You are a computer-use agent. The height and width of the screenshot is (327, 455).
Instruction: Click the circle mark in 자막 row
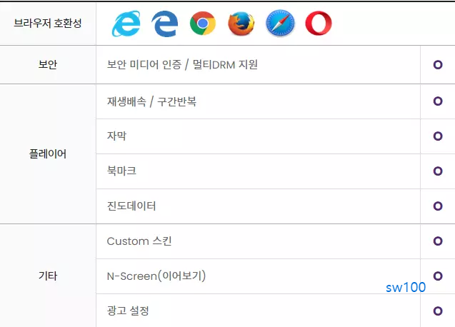[438, 136]
